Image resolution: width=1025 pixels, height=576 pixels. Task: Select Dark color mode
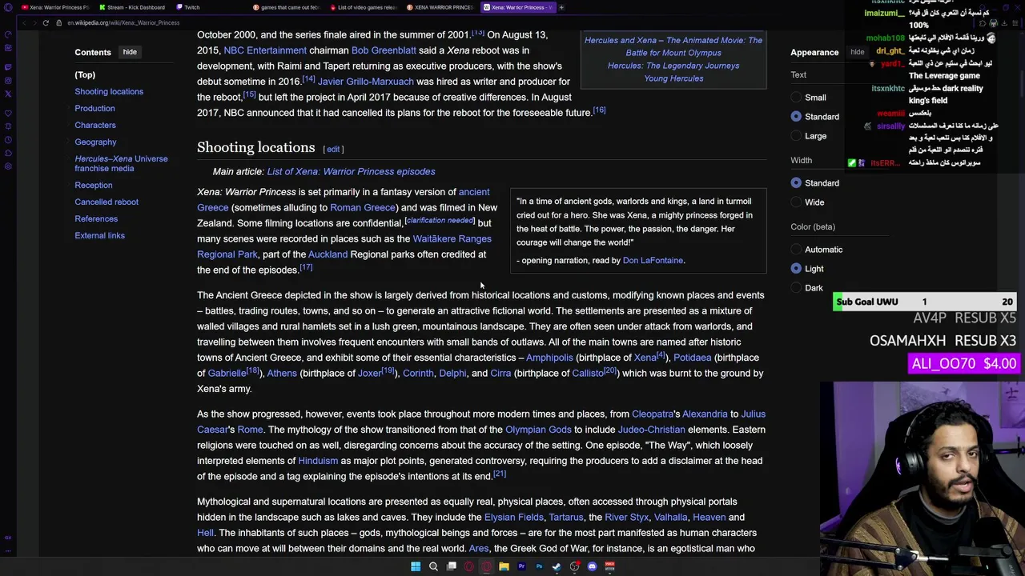coord(796,288)
